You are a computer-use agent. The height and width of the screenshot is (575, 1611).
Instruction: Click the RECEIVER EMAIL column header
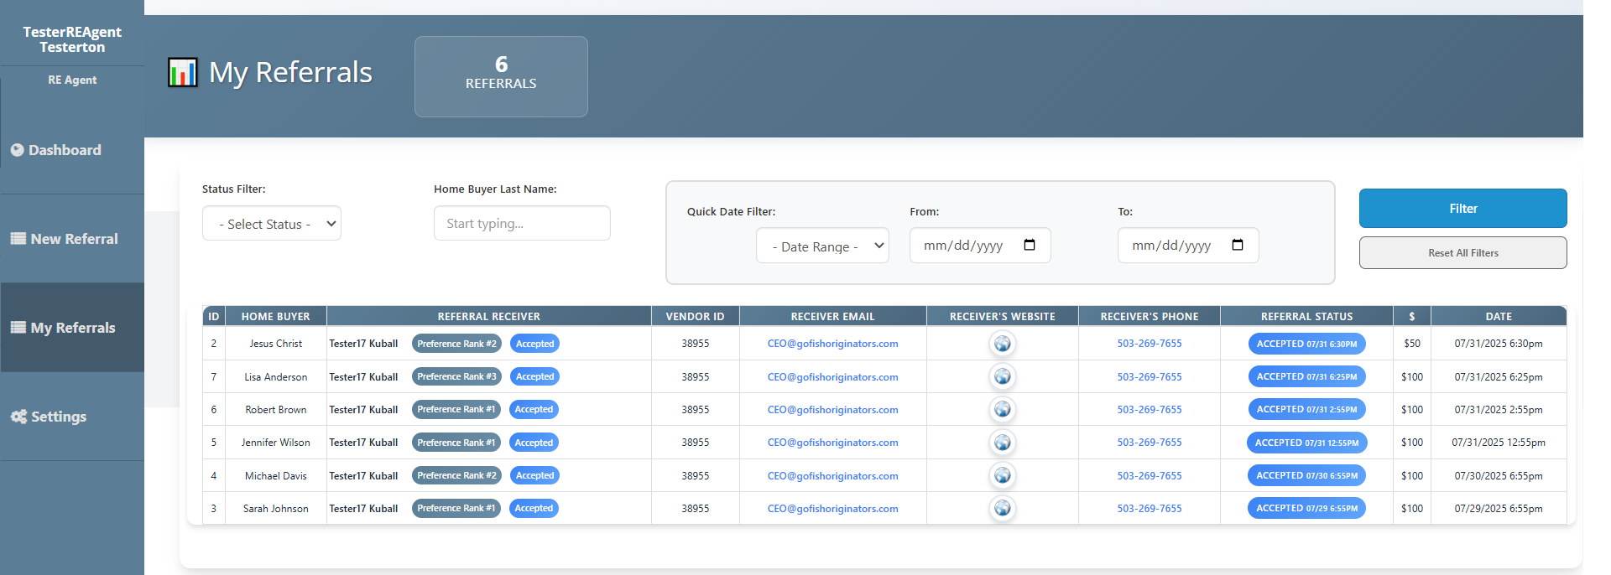[x=832, y=317]
